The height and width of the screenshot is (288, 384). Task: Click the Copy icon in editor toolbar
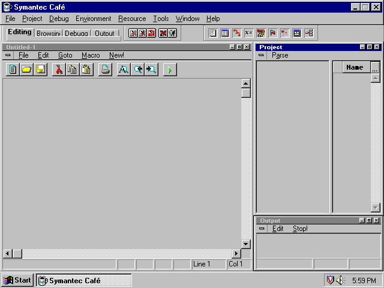pos(73,70)
